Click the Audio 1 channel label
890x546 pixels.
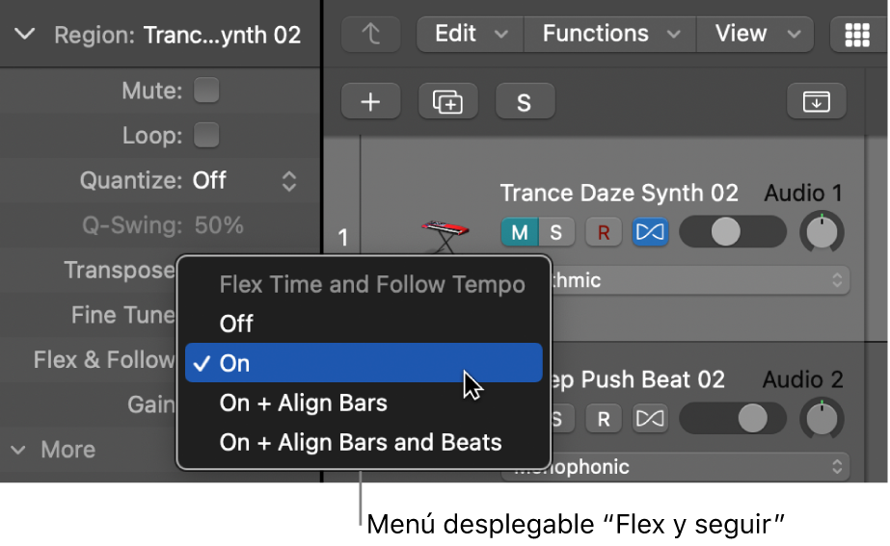803,193
